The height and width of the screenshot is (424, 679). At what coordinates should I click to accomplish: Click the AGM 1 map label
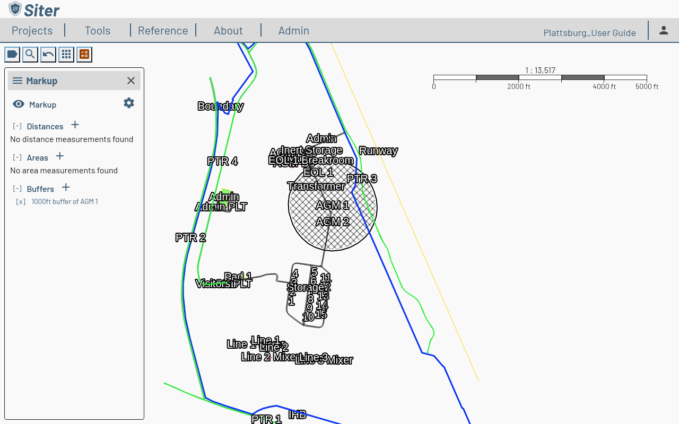[333, 205]
